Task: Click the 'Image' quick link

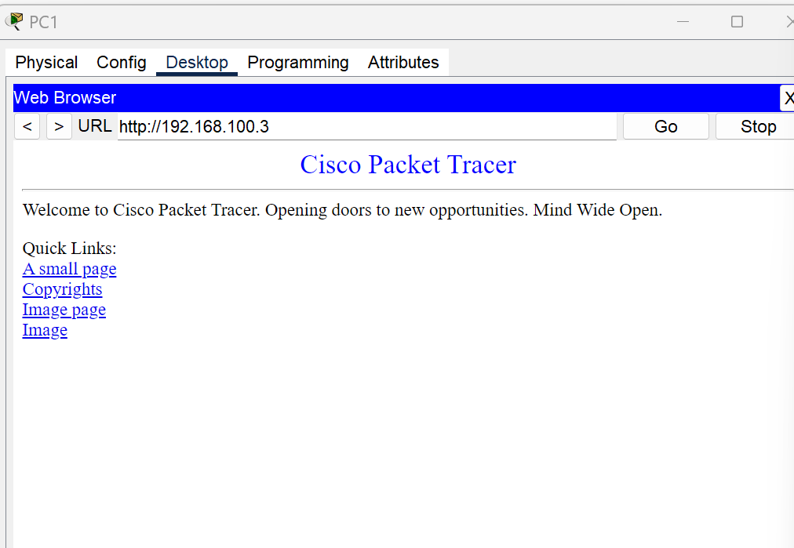Action: point(45,330)
